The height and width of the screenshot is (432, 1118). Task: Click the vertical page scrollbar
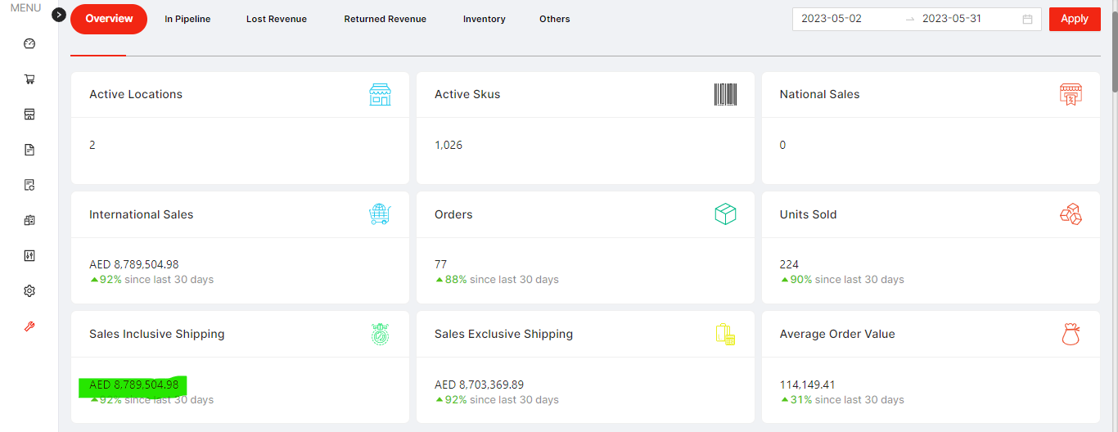tap(1114, 49)
